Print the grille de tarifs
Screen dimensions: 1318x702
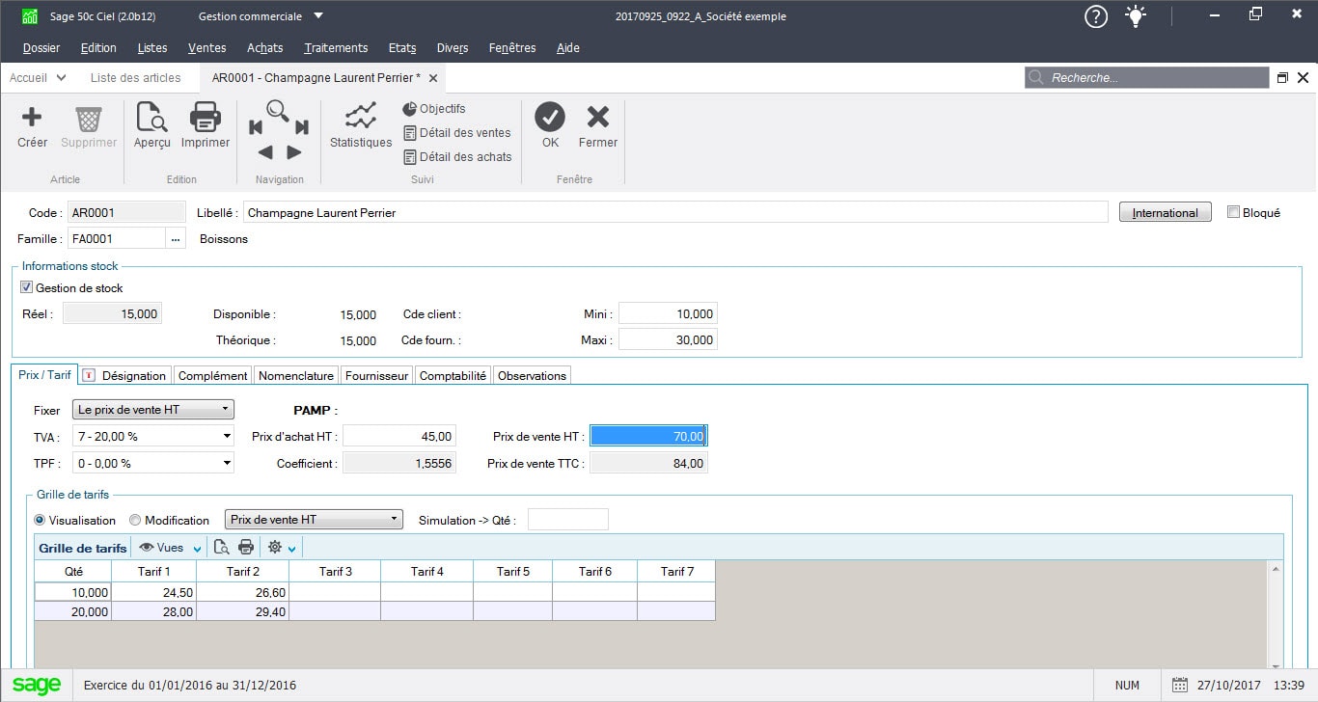pyautogui.click(x=247, y=546)
